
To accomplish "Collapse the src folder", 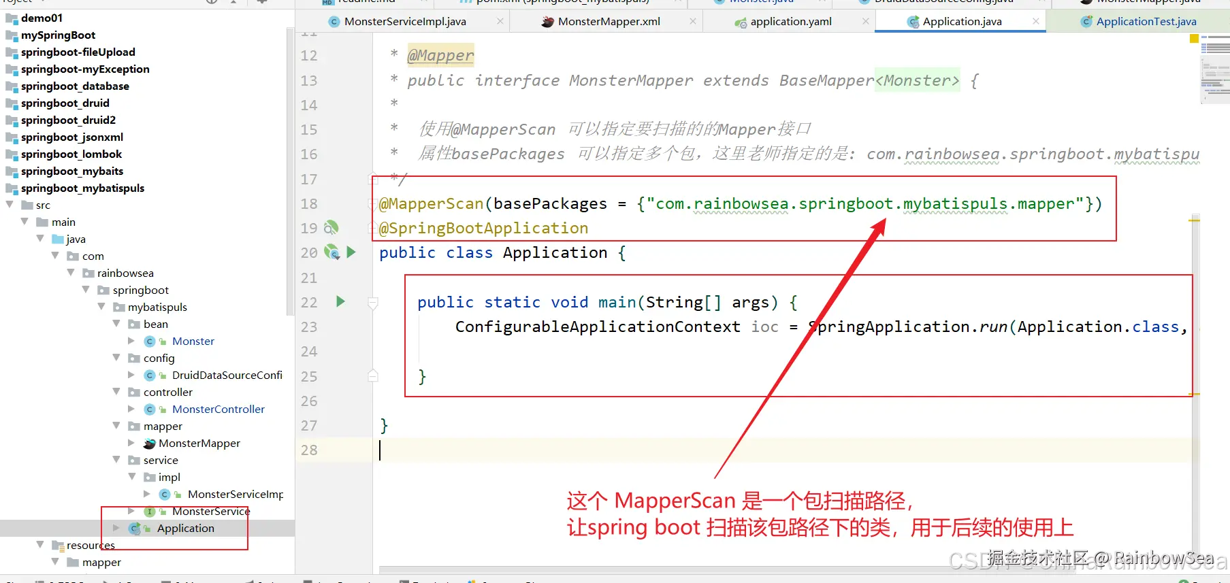I will tap(10, 204).
